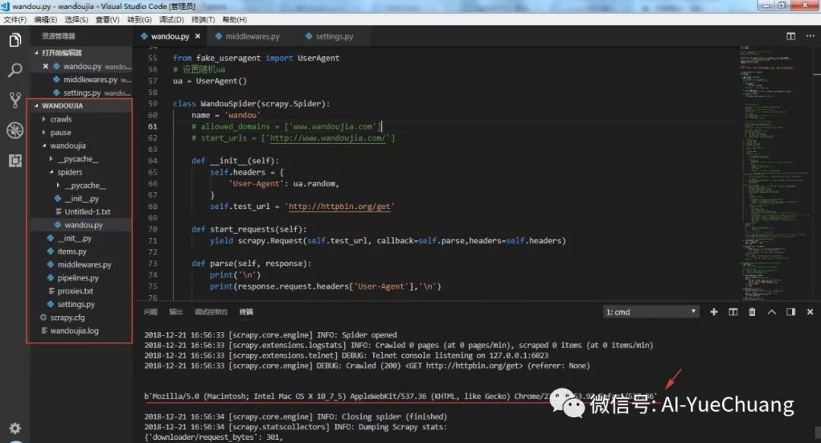Expand the __pycache__ folder under spiders
Image resolution: width=821 pixels, height=443 pixels.
81,185
